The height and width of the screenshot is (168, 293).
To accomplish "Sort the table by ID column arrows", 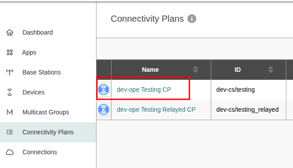I will [x=271, y=70].
